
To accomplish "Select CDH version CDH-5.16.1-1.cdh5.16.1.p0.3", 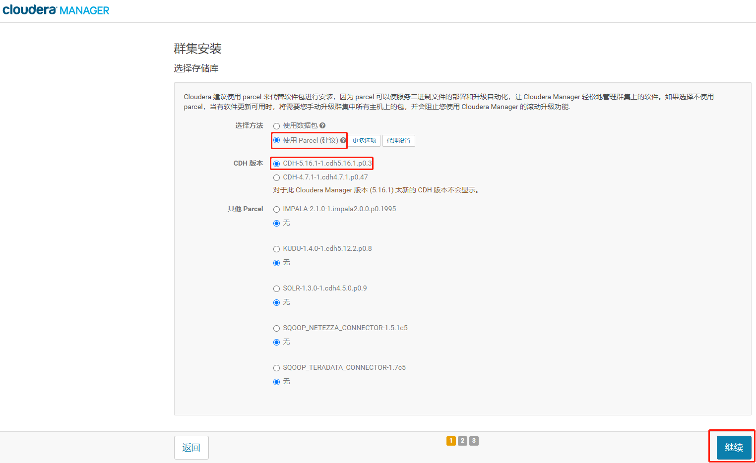I will (276, 163).
